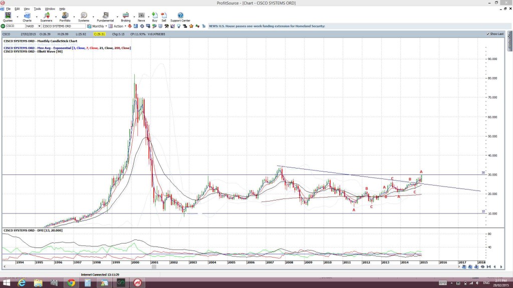This screenshot has width=513, height=288.
Task: Click the NEWS headline about Homeland Security
Action: [267, 26]
